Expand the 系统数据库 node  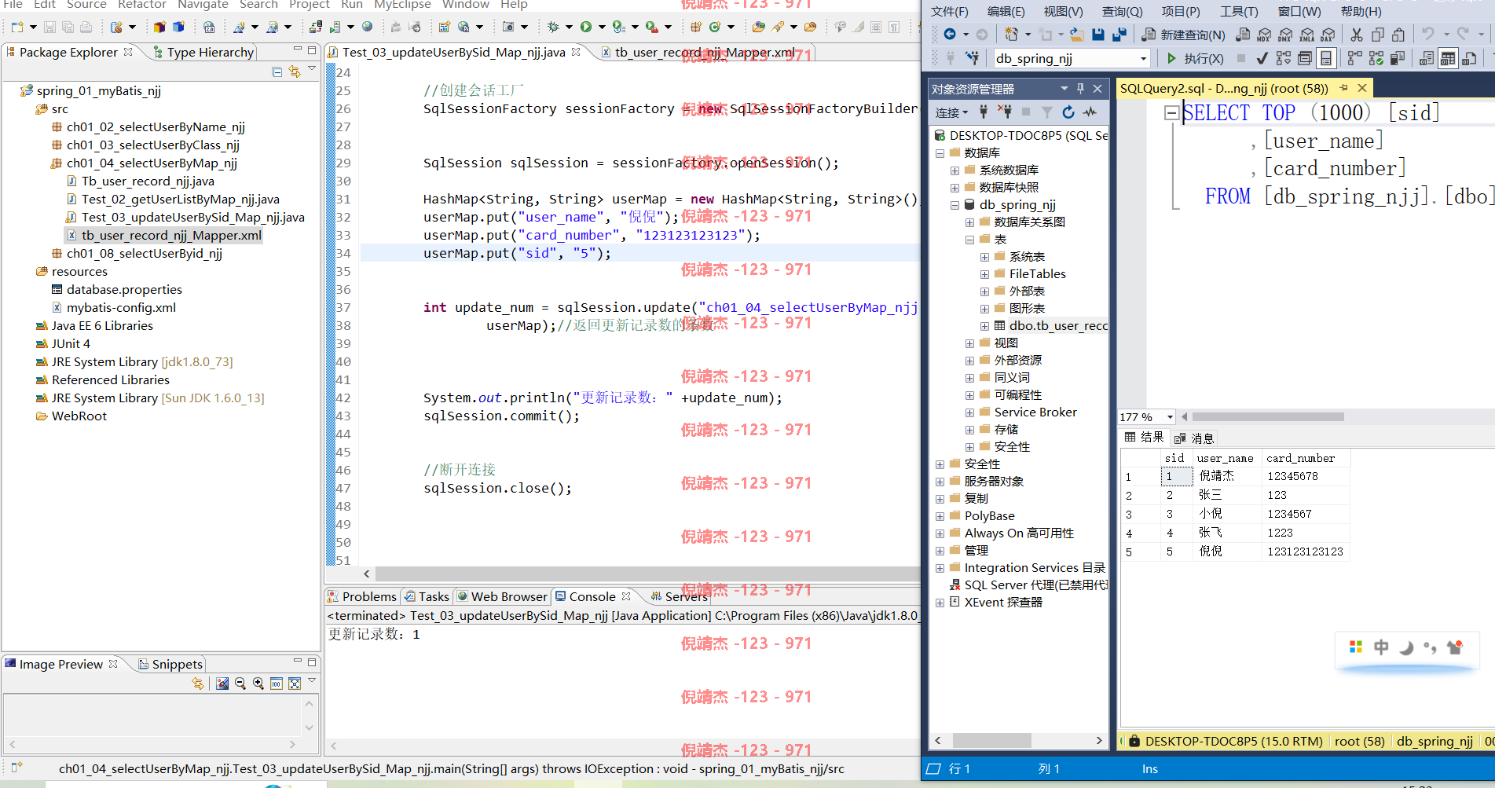click(955, 170)
